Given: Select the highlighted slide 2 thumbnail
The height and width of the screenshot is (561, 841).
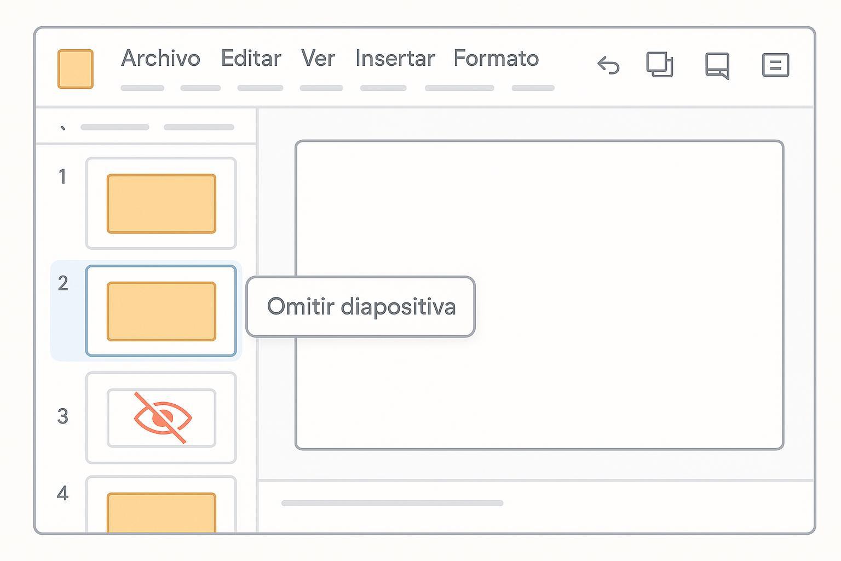Looking at the screenshot, I should (x=161, y=311).
